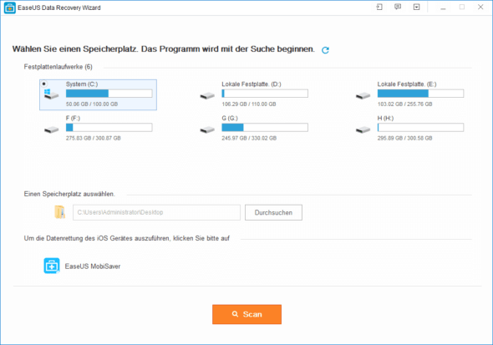Screen dimensions: 493x345
Task: Open the feedback chat icon in title bar
Action: click(x=398, y=7)
